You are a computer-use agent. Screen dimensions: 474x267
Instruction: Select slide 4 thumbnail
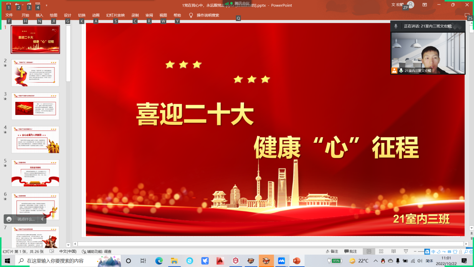(35, 139)
